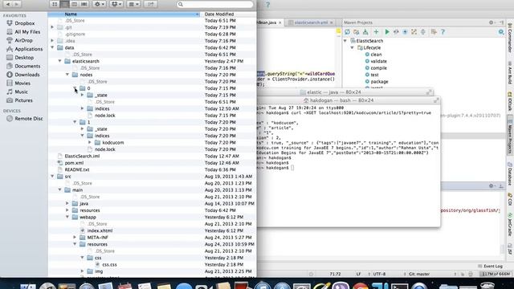The image size is (514, 289).
Task: Open AirDrop in Finder sidebar
Action: pyautogui.click(x=19, y=40)
